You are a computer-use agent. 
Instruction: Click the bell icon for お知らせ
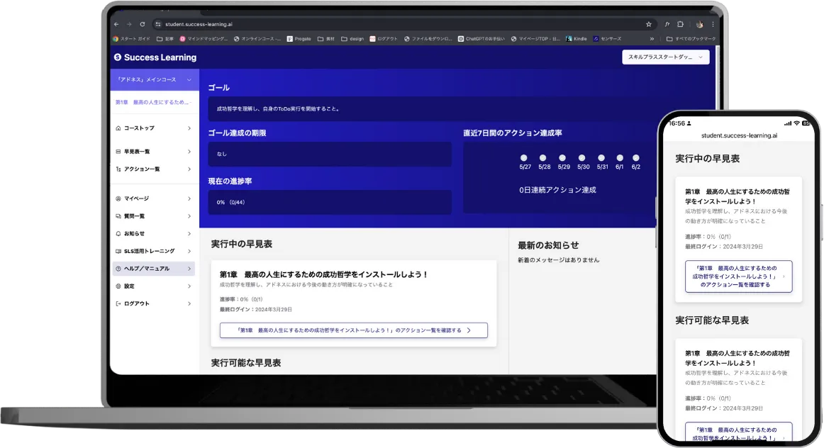tap(118, 233)
